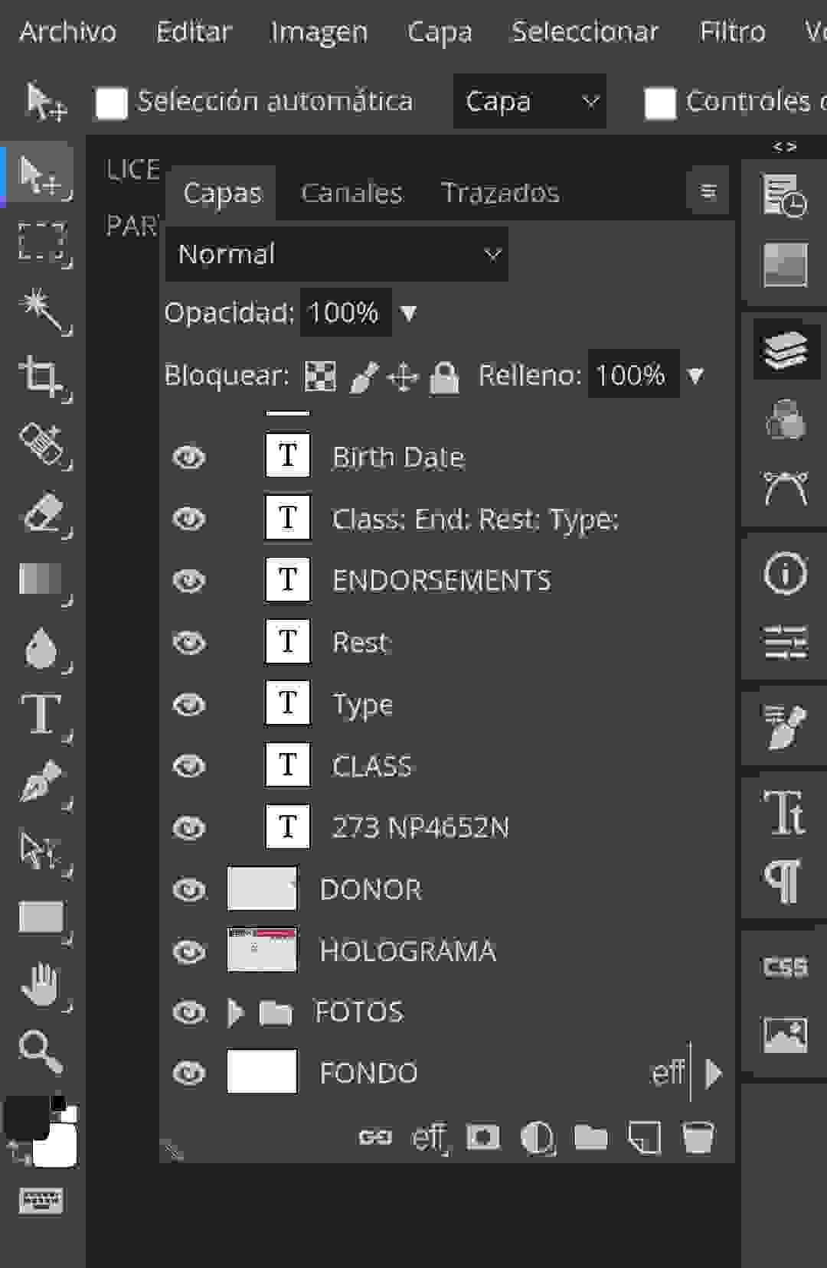The height and width of the screenshot is (1268, 827).
Task: Select the Zoom magnifier tool
Action: [x=41, y=1051]
